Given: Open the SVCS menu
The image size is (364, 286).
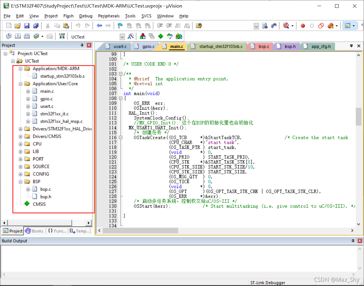Looking at the screenshot, I should click(x=147, y=16).
